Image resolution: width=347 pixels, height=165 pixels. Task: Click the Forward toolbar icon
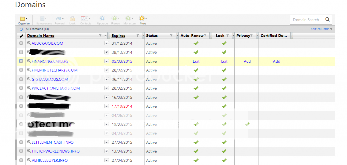coord(60,20)
